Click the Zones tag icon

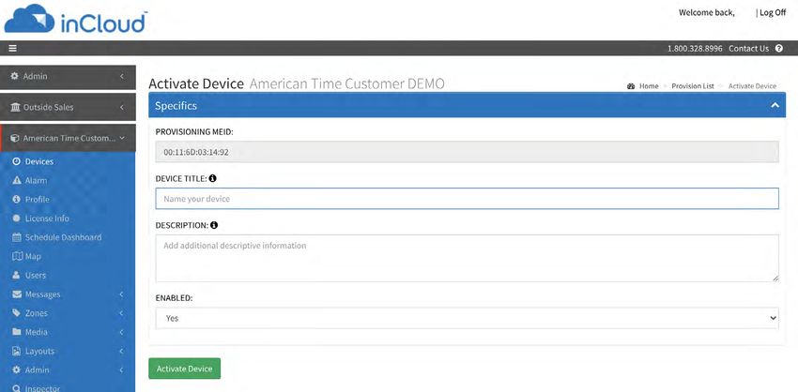16,313
